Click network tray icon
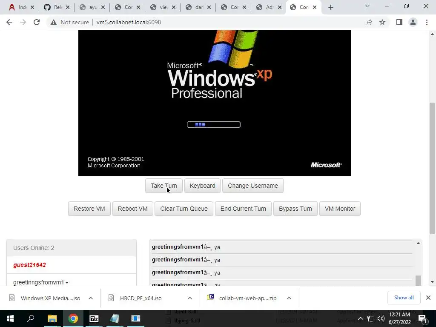The height and width of the screenshot is (327, 436). [371, 318]
